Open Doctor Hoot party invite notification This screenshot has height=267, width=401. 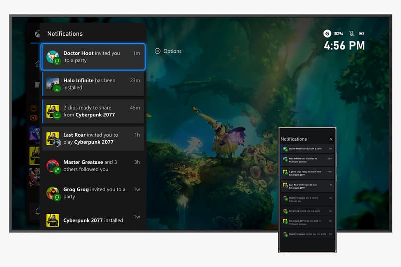coord(93,57)
